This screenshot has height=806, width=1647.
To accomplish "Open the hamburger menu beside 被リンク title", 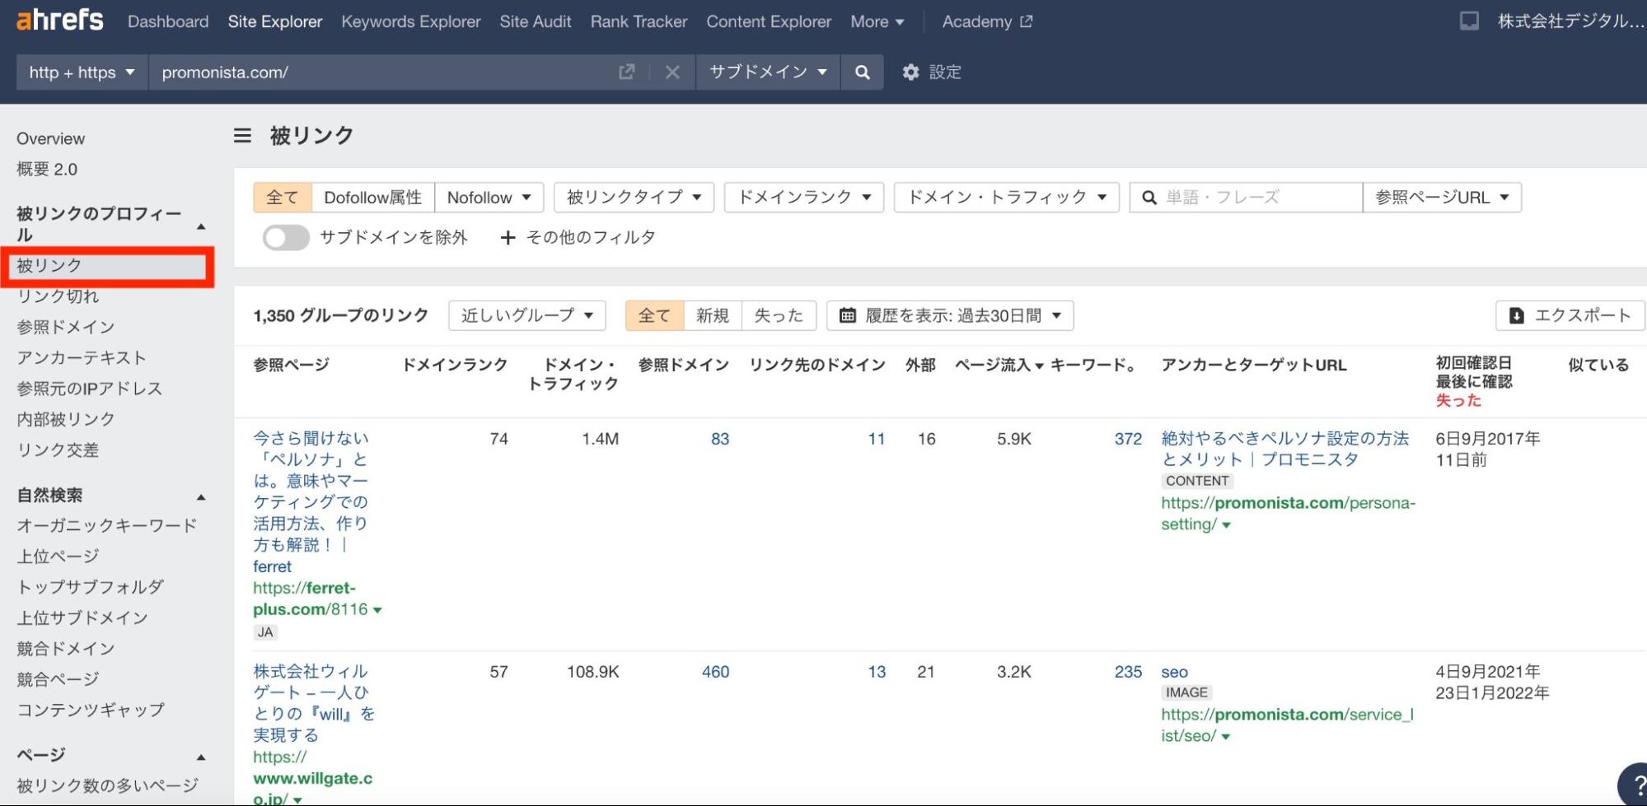I will 242,135.
